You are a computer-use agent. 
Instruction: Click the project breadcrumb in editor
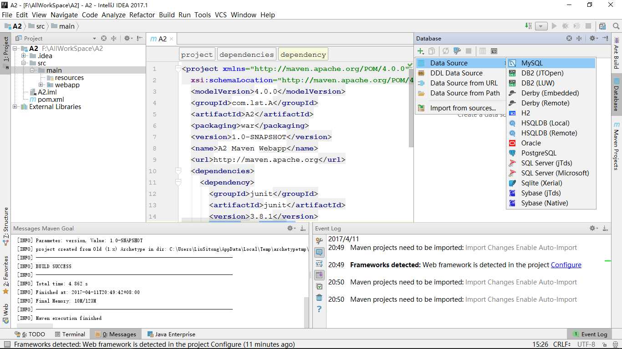coord(197,55)
